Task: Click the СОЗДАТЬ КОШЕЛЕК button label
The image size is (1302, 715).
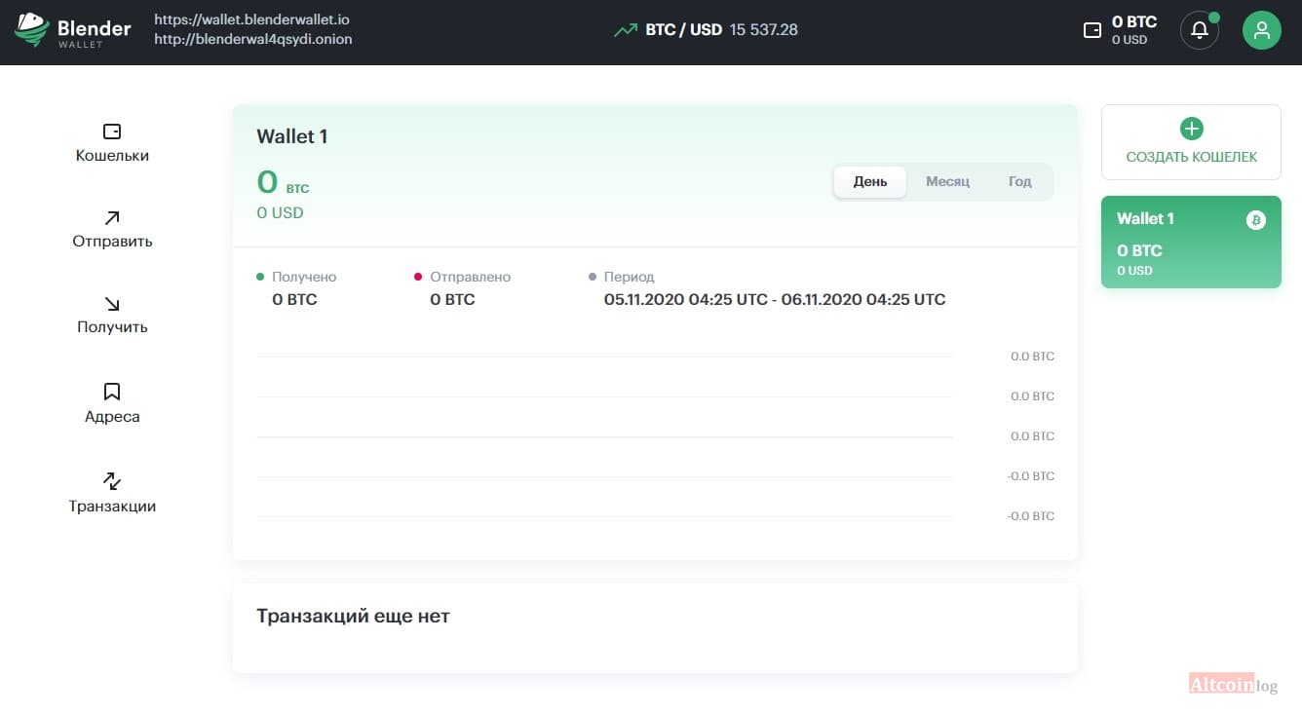Action: 1191,157
